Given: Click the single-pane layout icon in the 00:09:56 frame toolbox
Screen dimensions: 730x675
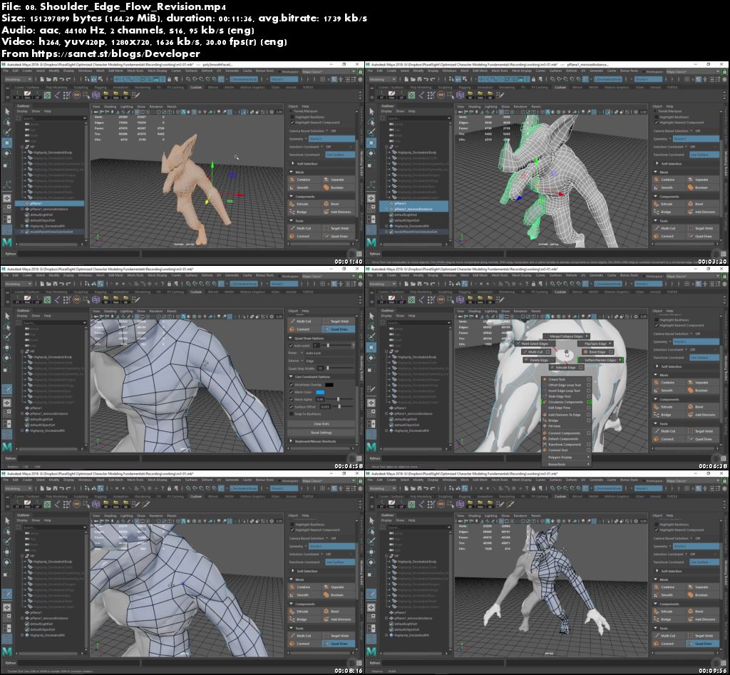Looking at the screenshot, I should click(x=371, y=607).
